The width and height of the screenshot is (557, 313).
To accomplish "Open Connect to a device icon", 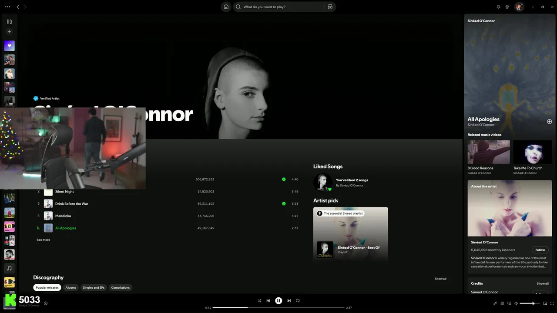I will 509,303.
